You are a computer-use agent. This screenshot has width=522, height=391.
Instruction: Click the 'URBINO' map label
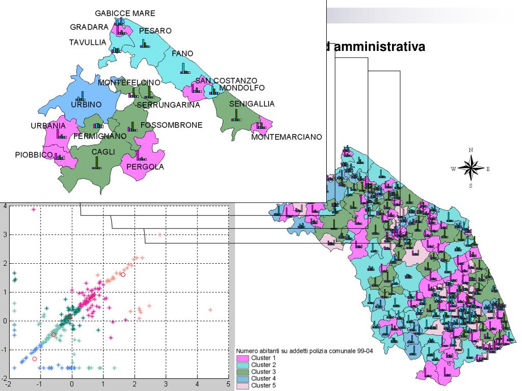[86, 104]
